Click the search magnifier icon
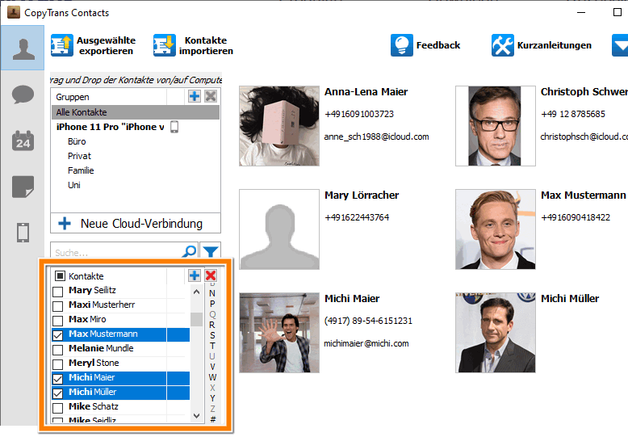Image resolution: width=628 pixels, height=437 pixels. tap(190, 252)
